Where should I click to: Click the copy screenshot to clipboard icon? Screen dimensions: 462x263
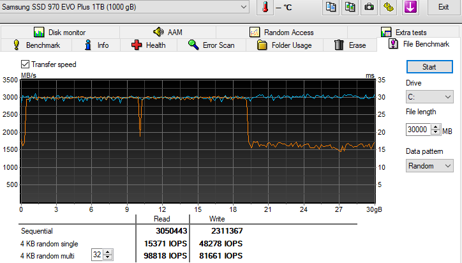click(x=350, y=7)
